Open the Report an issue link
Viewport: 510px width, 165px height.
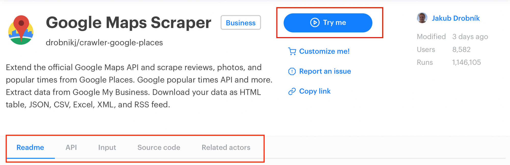(x=325, y=71)
